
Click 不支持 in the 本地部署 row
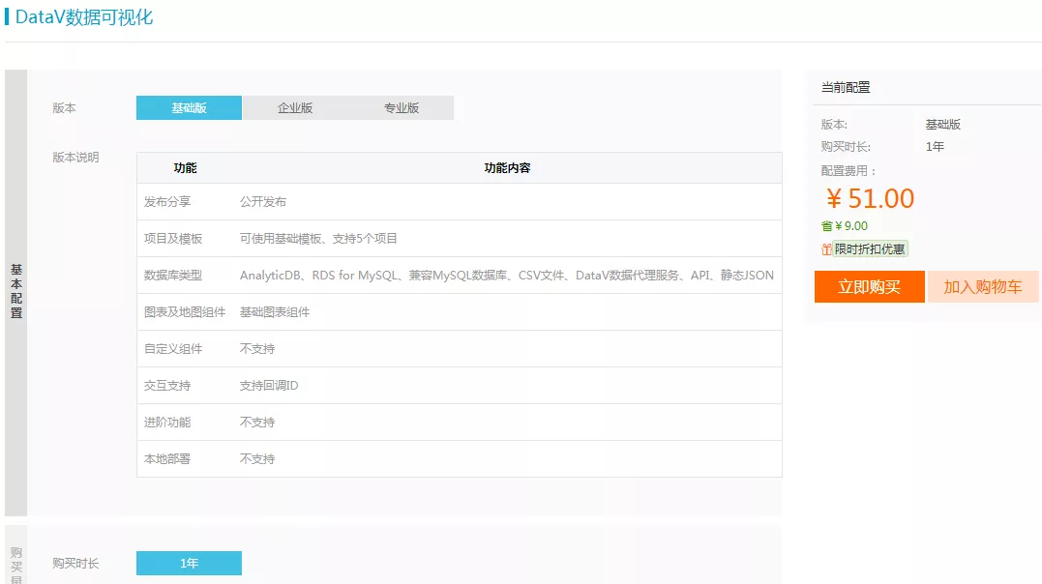pyautogui.click(x=257, y=459)
